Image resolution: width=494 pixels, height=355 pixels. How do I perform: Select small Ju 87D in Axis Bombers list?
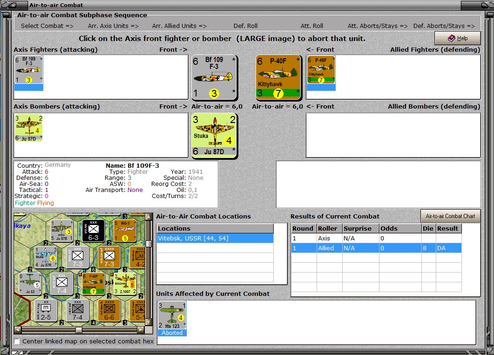tap(29, 128)
